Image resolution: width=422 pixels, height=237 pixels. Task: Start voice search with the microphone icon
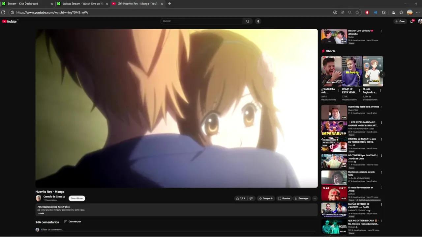click(x=258, y=21)
